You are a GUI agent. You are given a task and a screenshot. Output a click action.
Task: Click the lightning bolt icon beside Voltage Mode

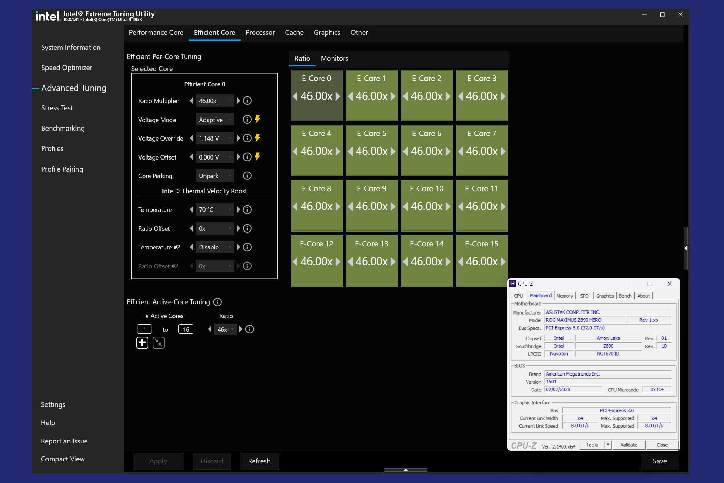(258, 119)
